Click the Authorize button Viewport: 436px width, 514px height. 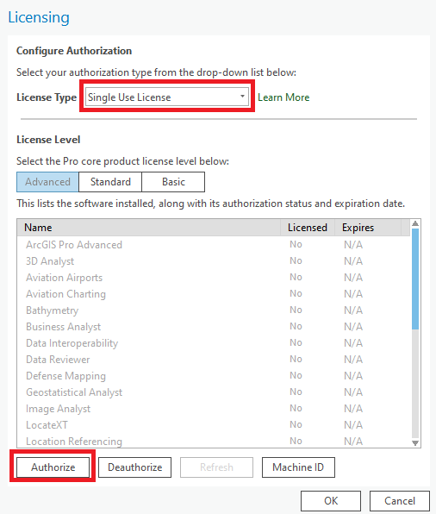53,467
